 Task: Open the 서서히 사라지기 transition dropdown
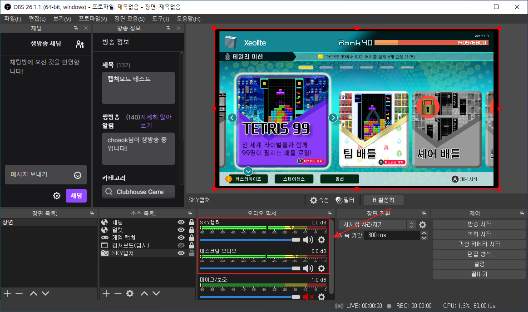pos(377,225)
